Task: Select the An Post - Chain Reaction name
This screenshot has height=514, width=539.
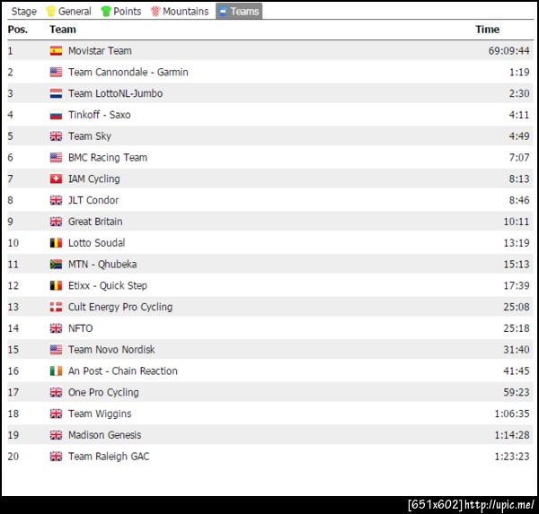Action: (x=123, y=370)
